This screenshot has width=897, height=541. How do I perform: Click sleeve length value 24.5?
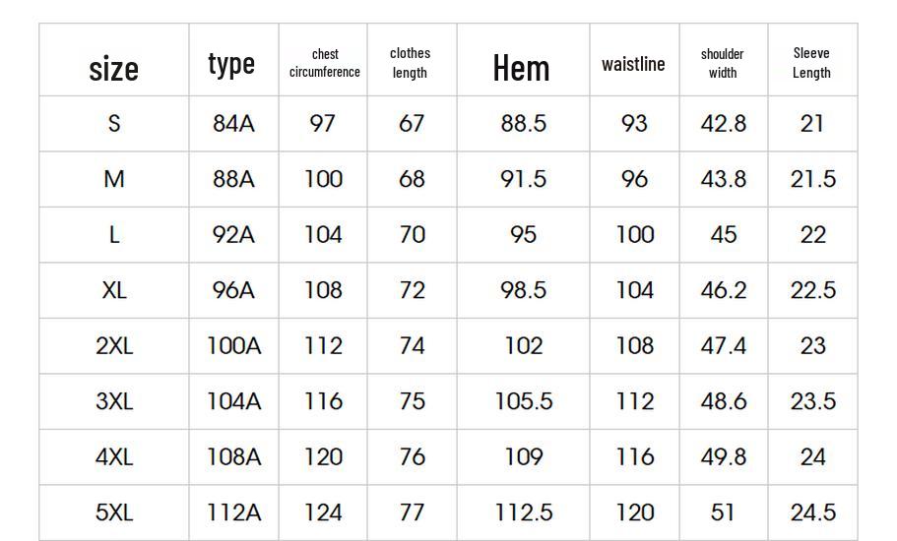pyautogui.click(x=813, y=512)
